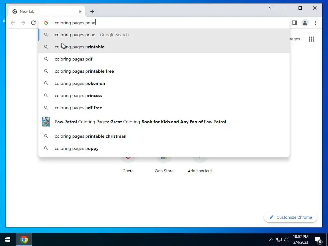
Task: Choose 'coloring pages printable' suggestion
Action: coord(164,47)
